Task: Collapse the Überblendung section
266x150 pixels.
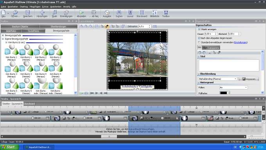Action: click(199, 74)
